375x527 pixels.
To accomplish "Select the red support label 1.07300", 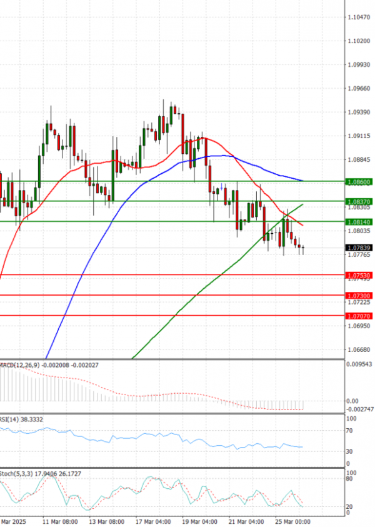I will [359, 296].
